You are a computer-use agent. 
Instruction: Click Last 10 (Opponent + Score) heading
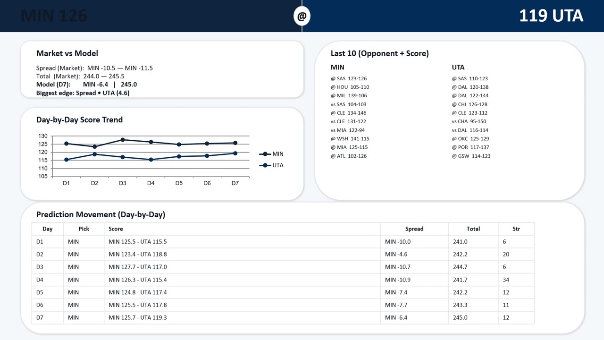(380, 53)
